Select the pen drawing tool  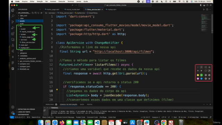209,71
